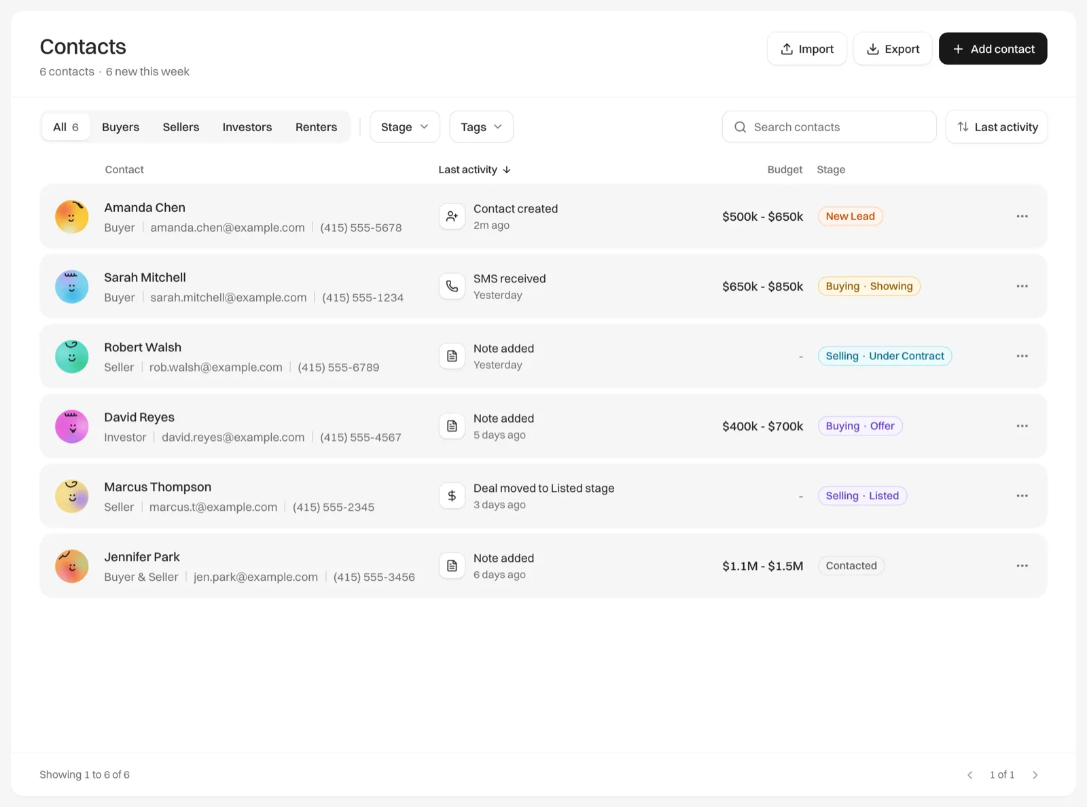Click the Export button

(893, 49)
